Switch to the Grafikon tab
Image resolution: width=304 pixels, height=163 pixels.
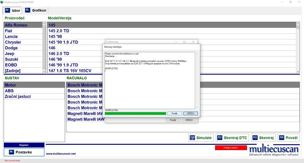35,10
